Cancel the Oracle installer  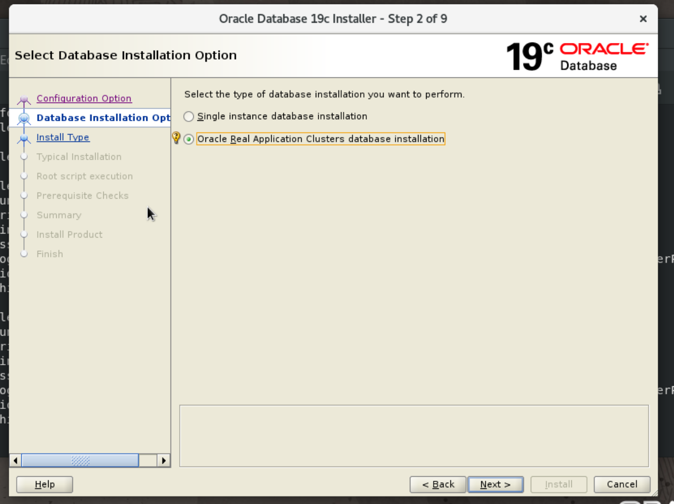[x=622, y=484]
